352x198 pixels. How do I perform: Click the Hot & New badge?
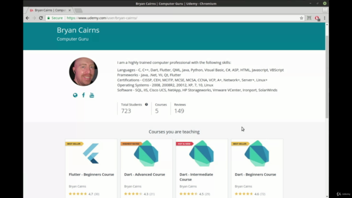[x=184, y=144]
